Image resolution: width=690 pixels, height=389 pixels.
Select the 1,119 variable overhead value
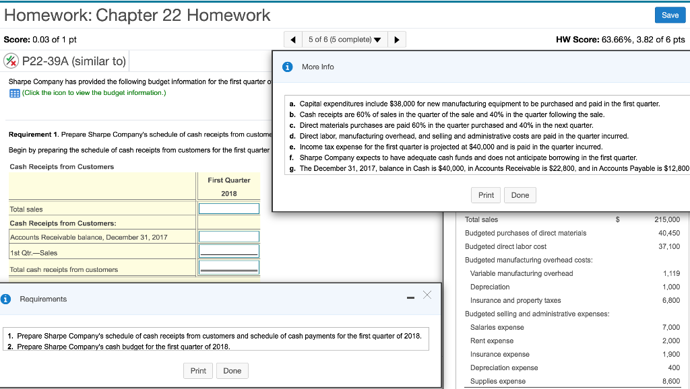pyautogui.click(x=672, y=273)
